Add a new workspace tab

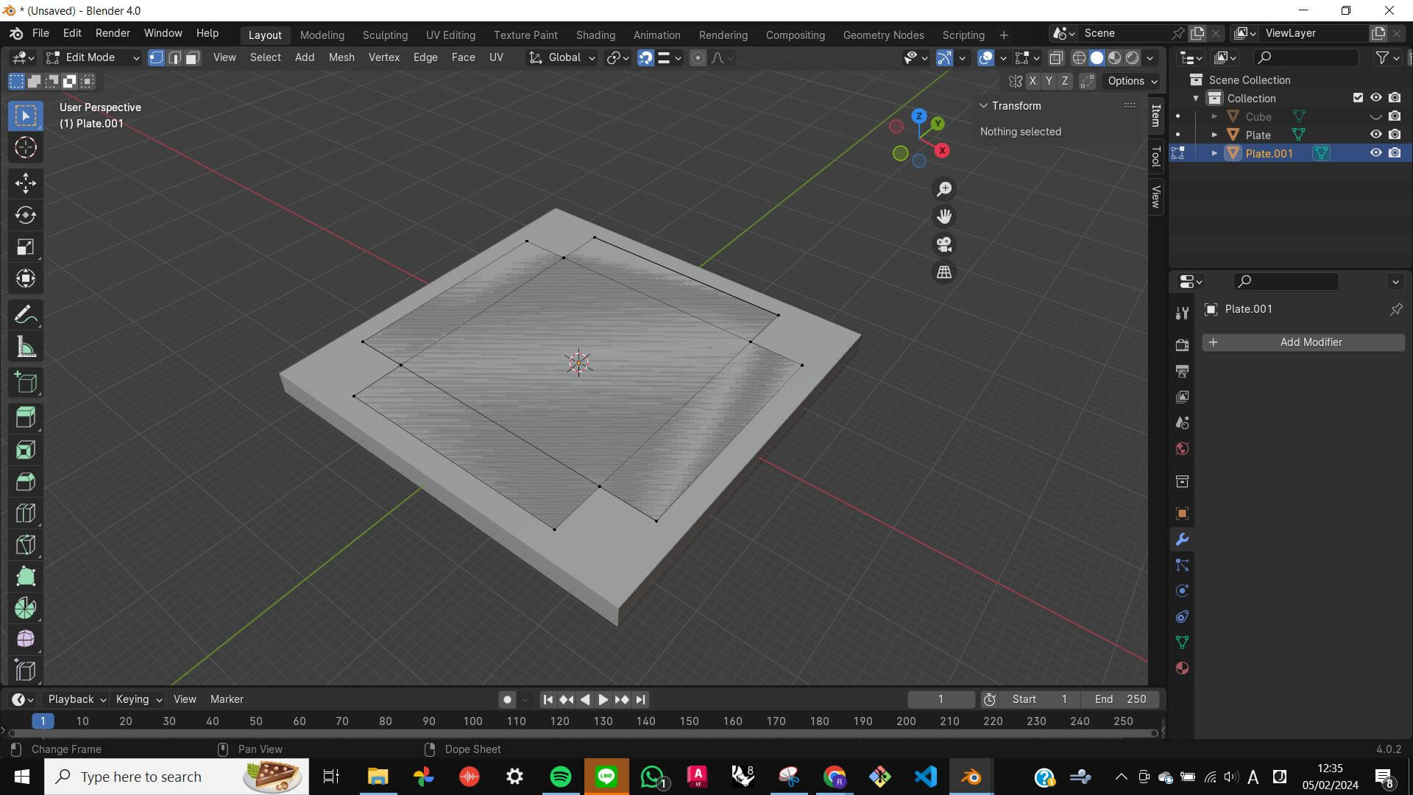(x=1003, y=35)
